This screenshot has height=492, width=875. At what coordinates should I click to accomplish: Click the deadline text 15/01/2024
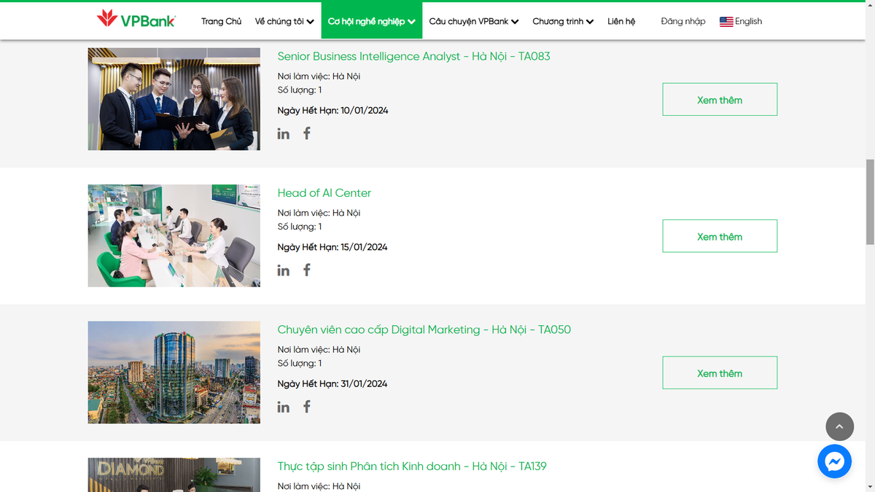(364, 247)
